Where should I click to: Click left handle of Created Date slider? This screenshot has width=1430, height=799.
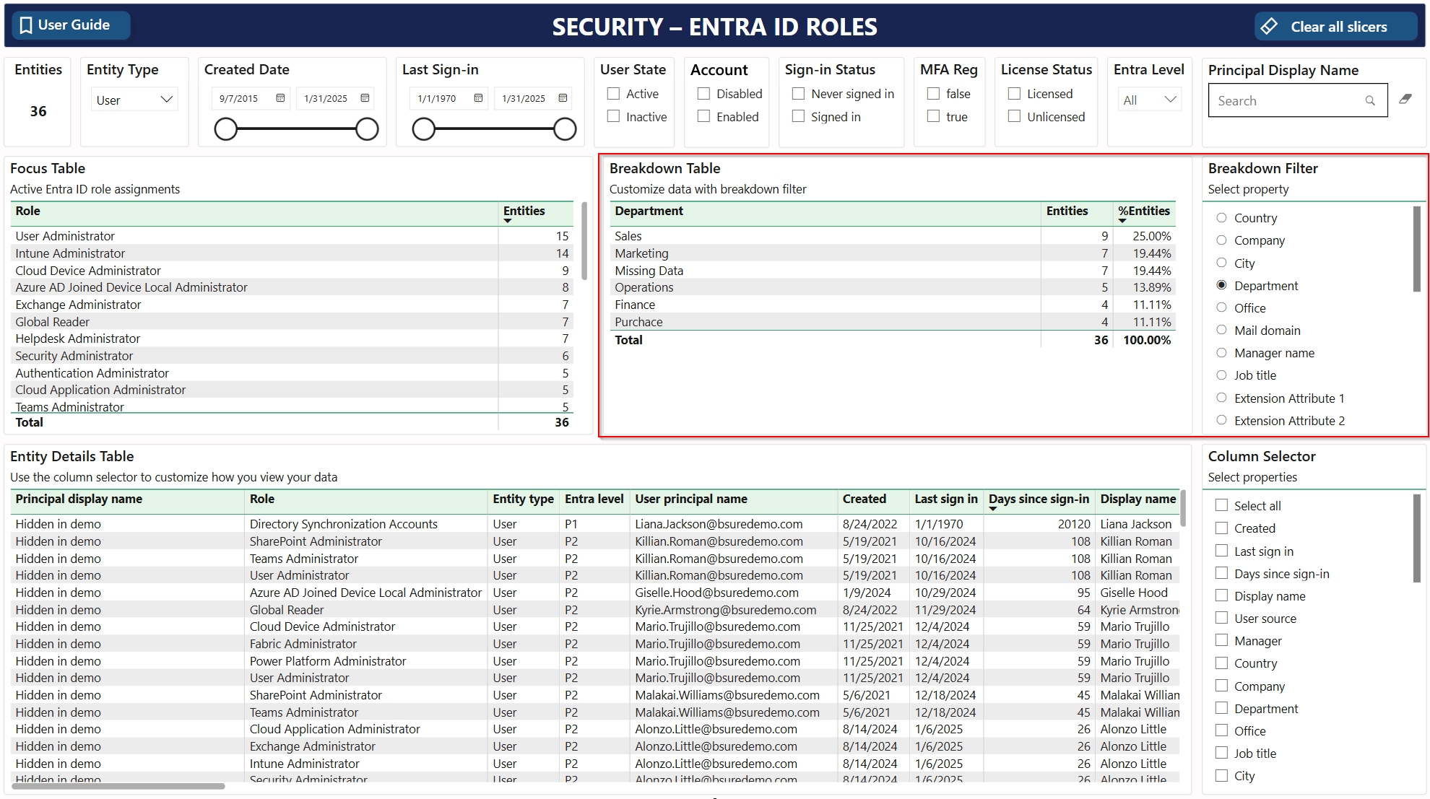tap(226, 129)
